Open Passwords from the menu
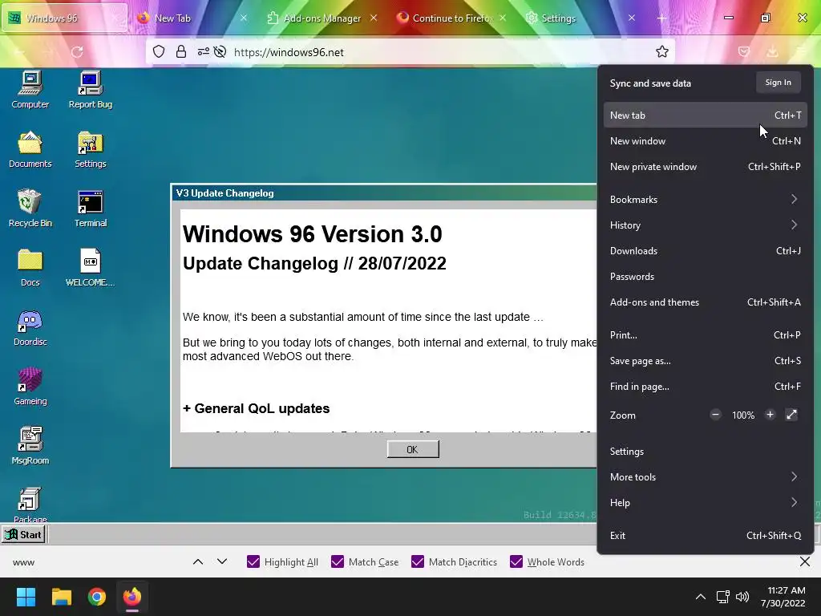821x616 pixels. (x=705, y=276)
